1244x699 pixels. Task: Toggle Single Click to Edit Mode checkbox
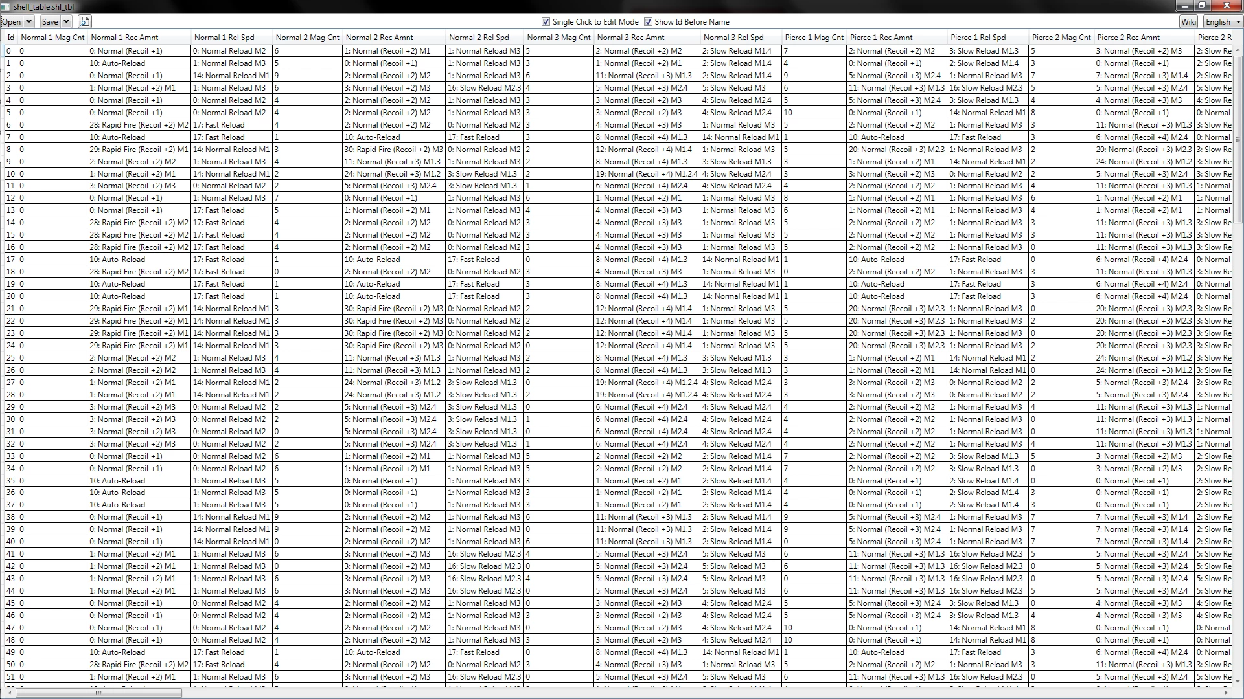click(x=546, y=22)
